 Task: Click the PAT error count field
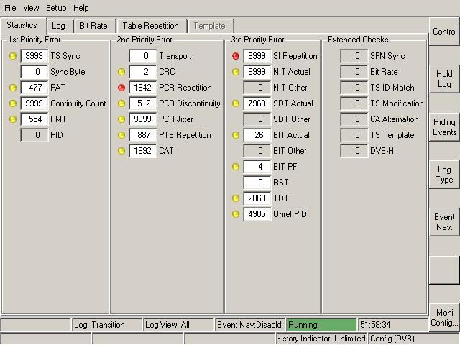pos(34,88)
